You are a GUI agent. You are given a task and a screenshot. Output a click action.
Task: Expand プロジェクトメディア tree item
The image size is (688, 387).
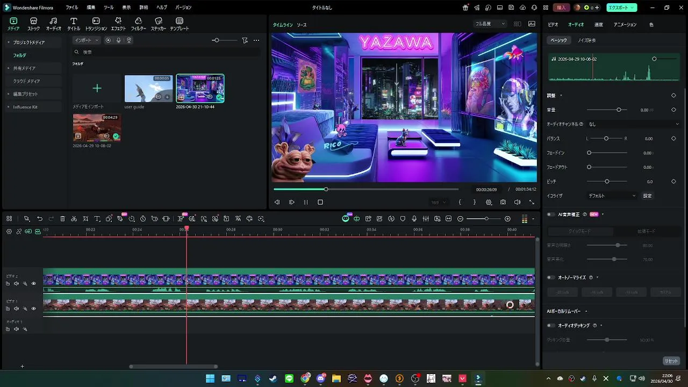click(x=8, y=42)
